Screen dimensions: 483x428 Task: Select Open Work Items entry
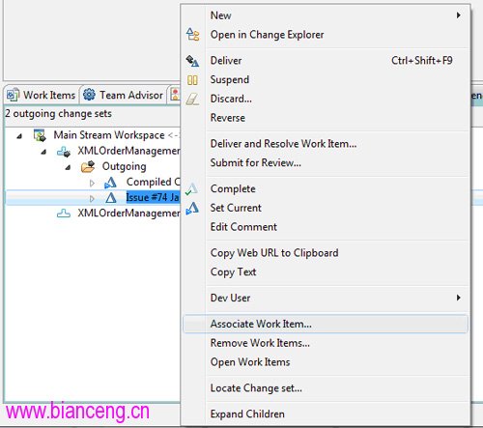(326, 362)
